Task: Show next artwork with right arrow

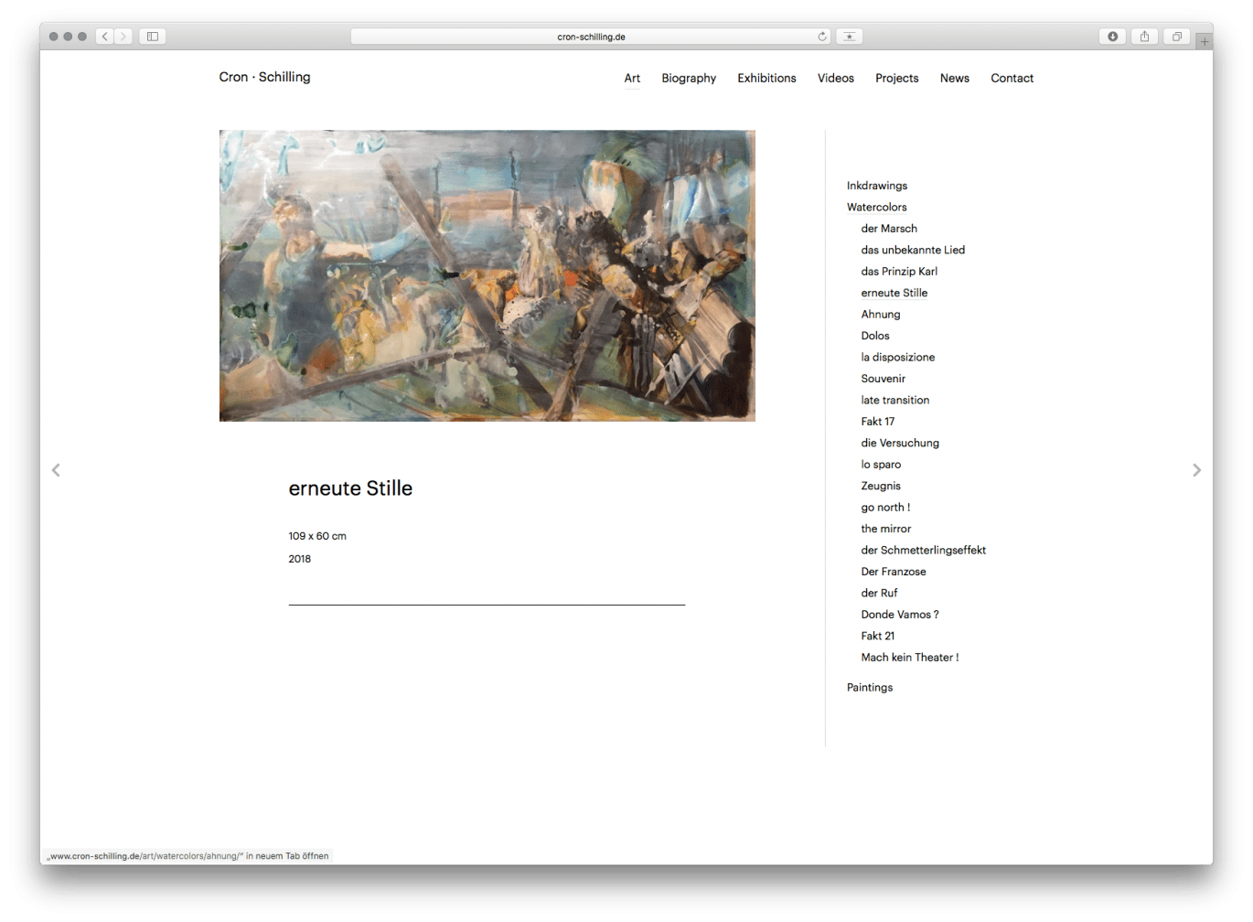Action: point(1196,470)
